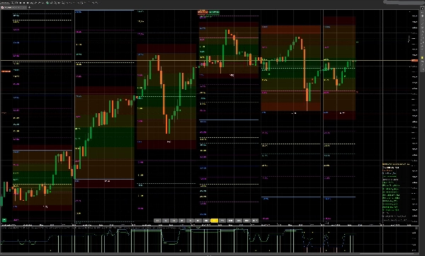
Task: Open a new chart tab with the plus button
Action: [29, 7]
